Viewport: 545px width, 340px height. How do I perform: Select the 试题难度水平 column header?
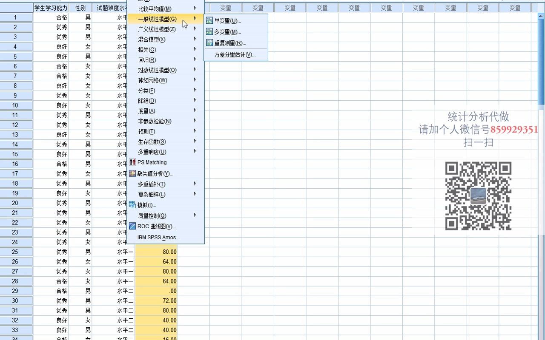110,8
